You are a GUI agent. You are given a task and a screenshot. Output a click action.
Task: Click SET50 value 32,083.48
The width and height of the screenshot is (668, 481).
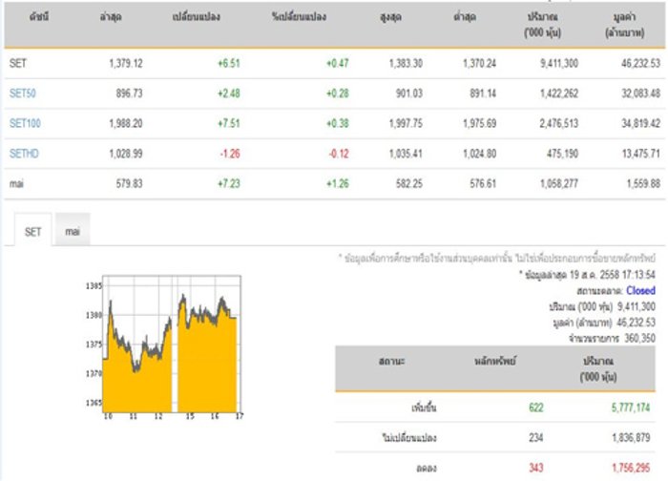point(640,94)
